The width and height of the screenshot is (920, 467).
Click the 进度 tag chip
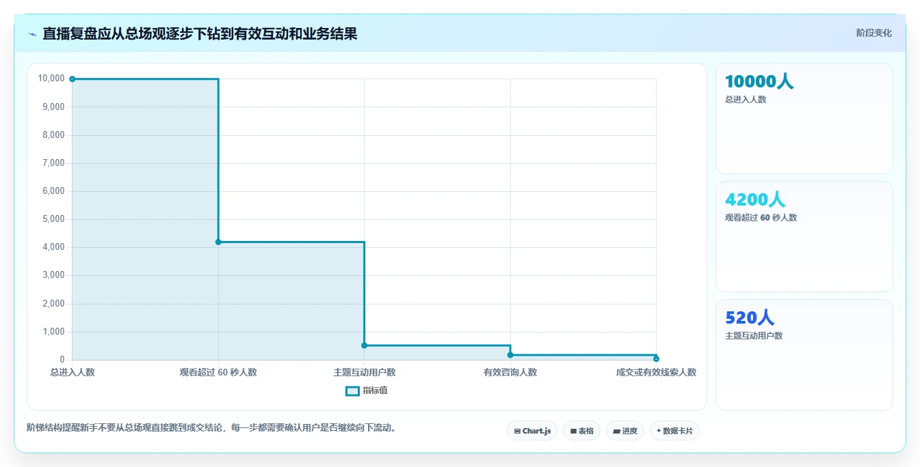click(x=625, y=431)
